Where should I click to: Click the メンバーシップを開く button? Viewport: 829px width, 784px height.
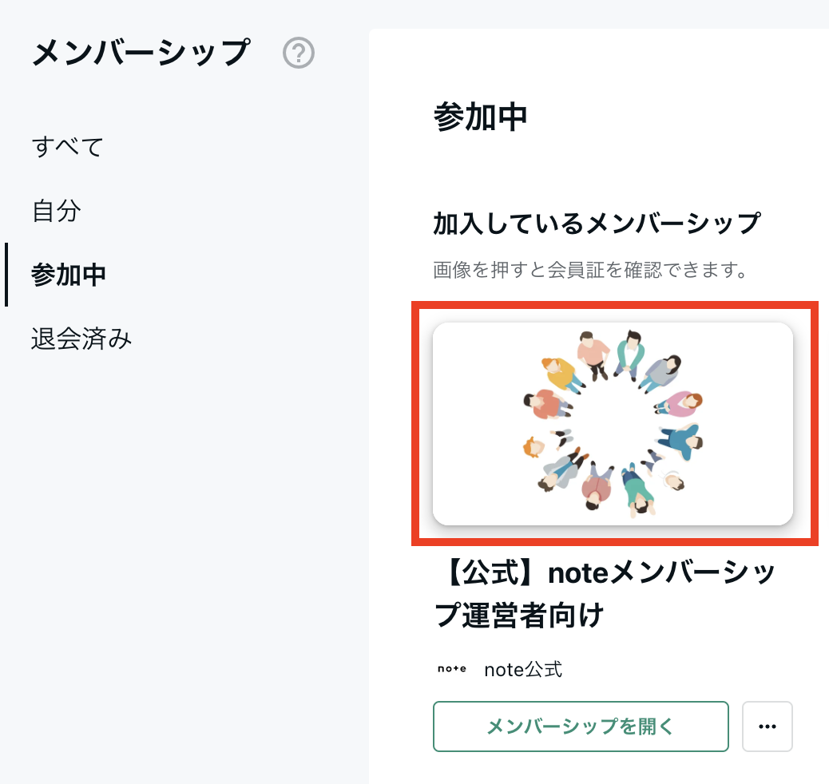pyautogui.click(x=581, y=727)
